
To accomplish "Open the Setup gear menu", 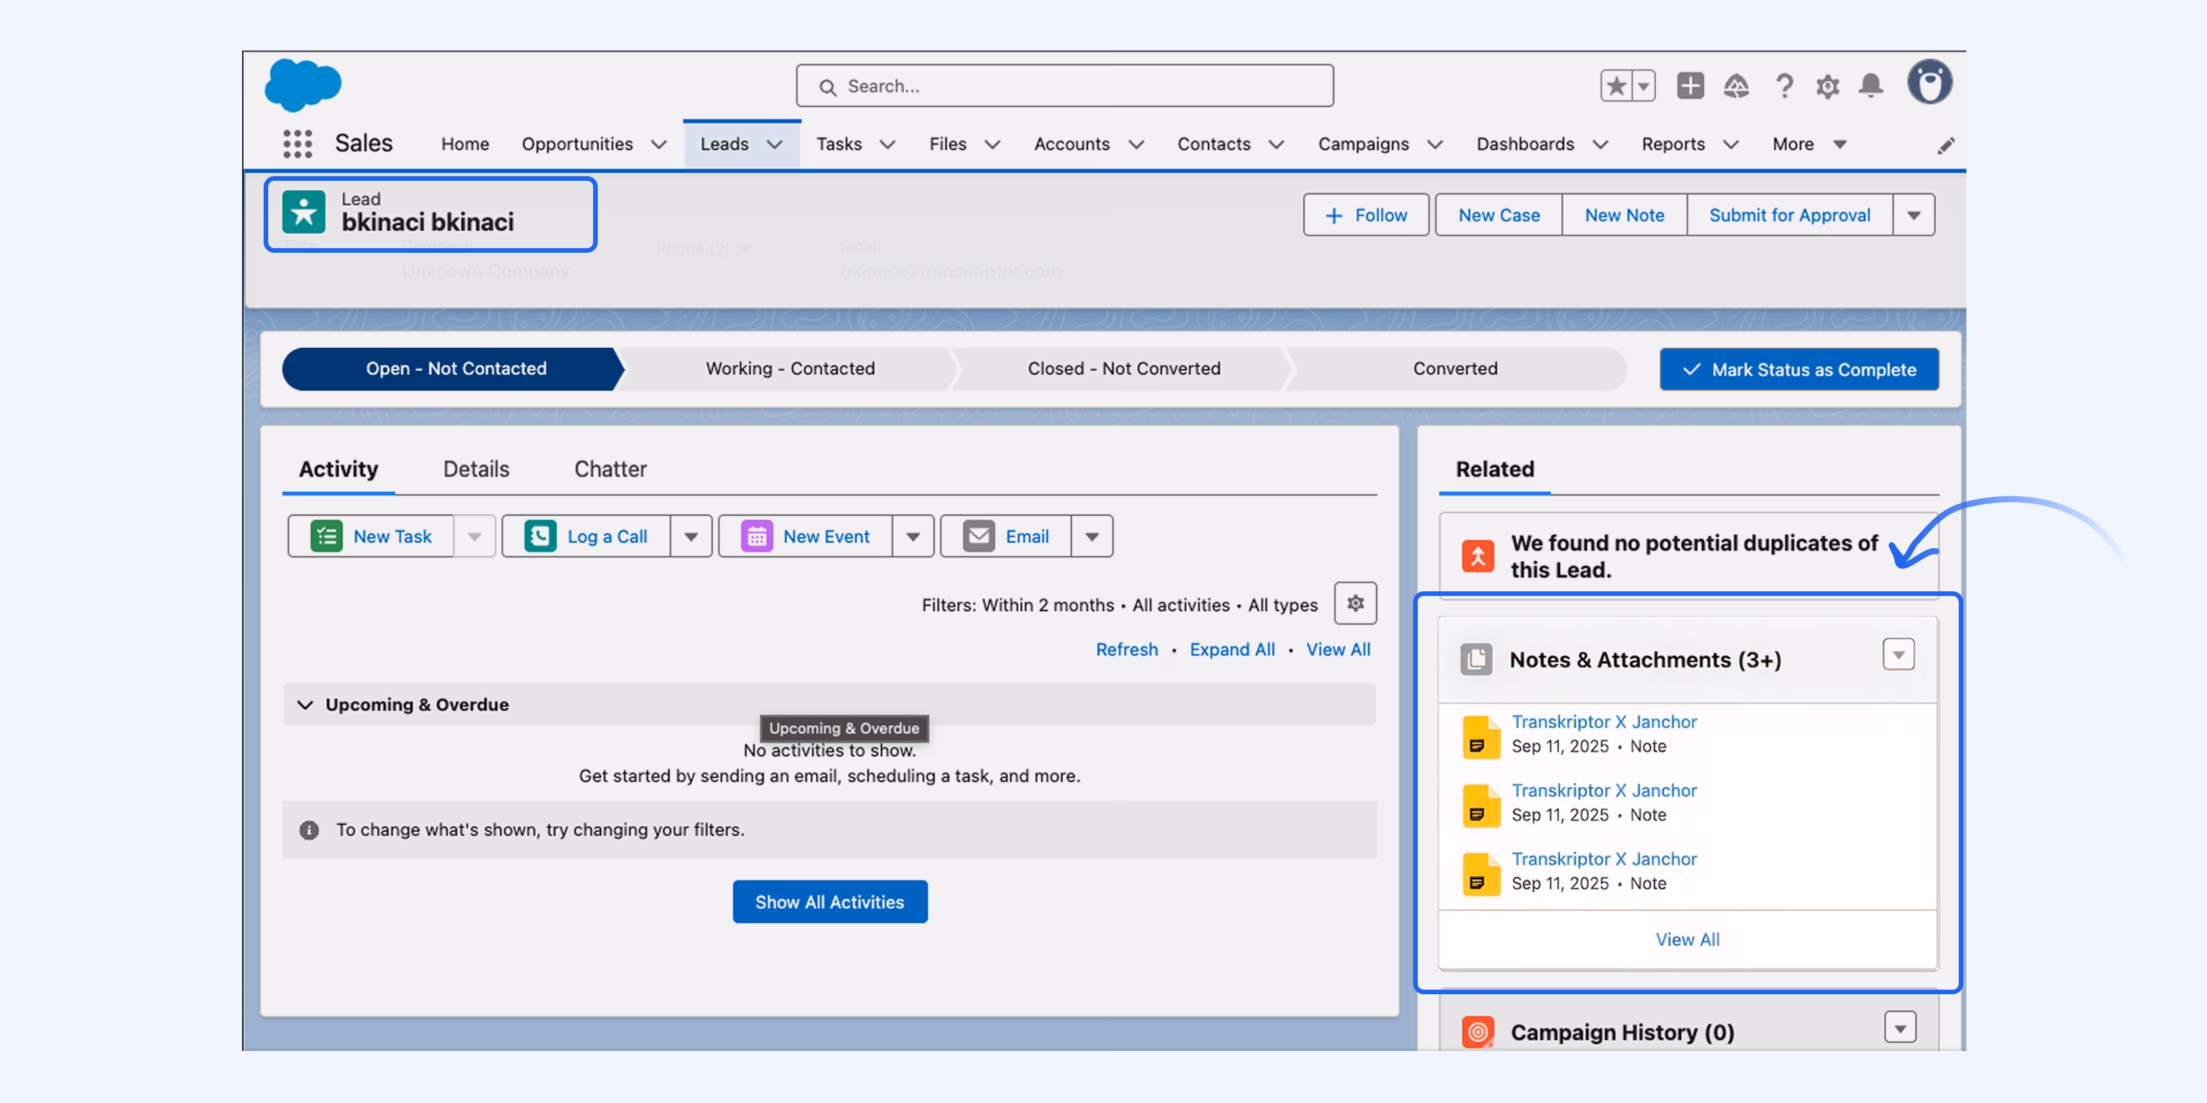I will 1827,86.
